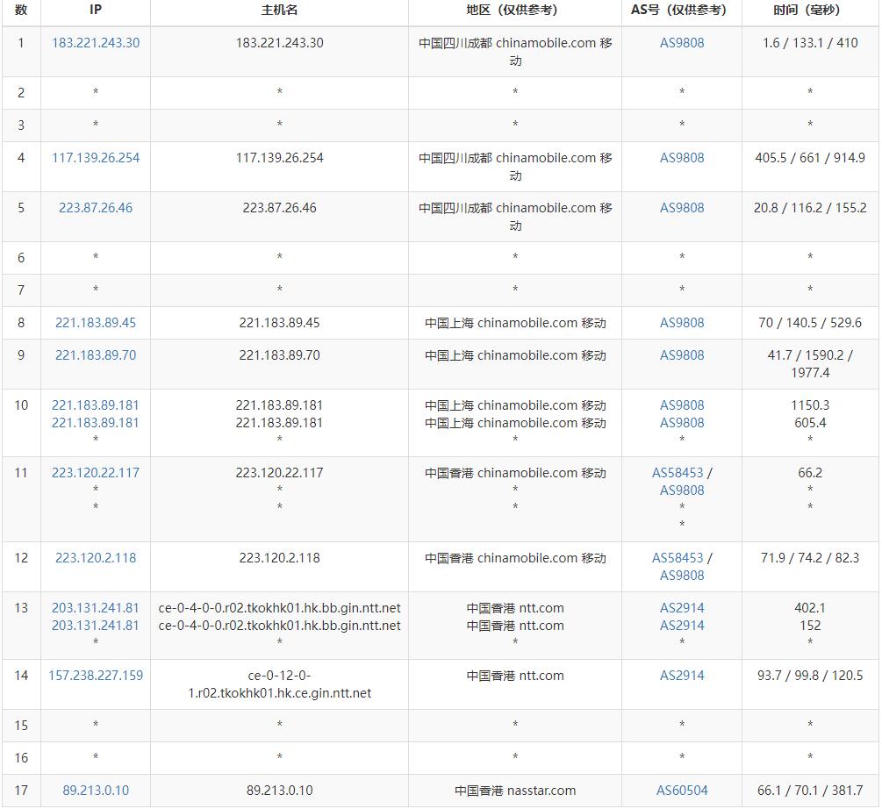The height and width of the screenshot is (809, 882).
Task: Click hop number 13
Action: [21, 608]
